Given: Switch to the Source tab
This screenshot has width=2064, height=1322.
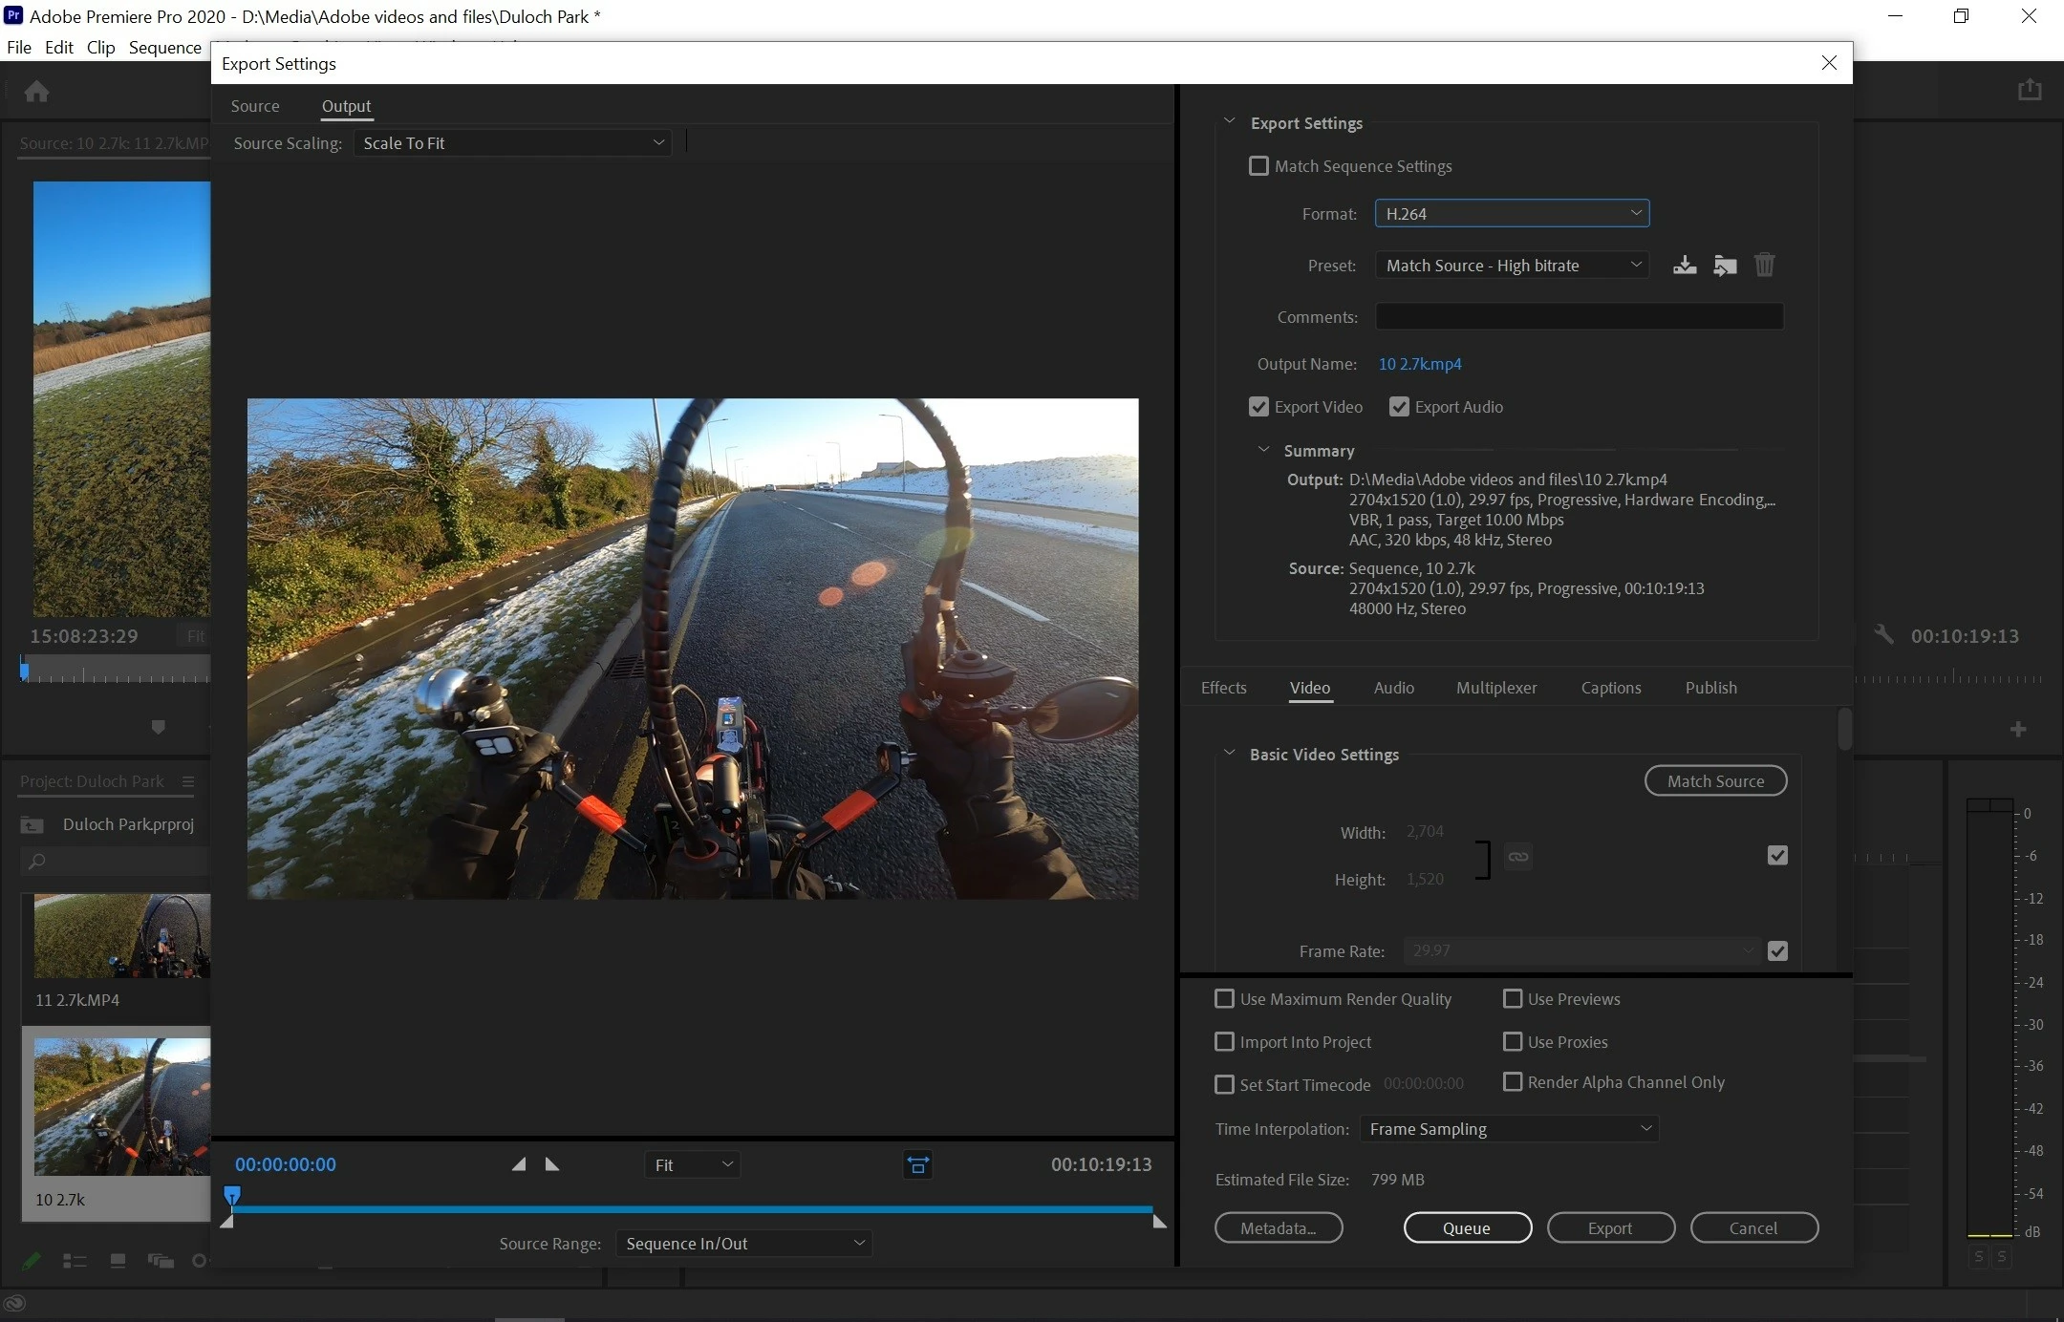Looking at the screenshot, I should coord(254,106).
